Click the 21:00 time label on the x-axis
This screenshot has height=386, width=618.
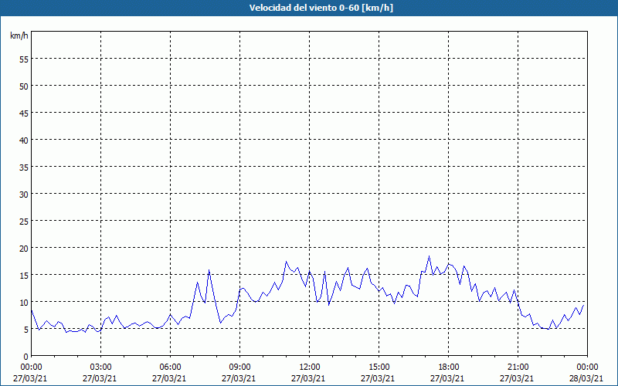[x=518, y=367]
